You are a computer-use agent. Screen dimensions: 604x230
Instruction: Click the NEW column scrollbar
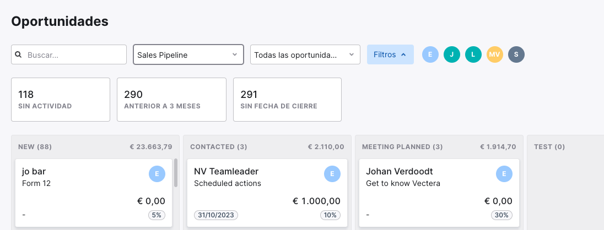click(176, 173)
